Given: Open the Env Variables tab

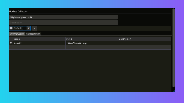Looking at the screenshot, I should pos(17,34).
